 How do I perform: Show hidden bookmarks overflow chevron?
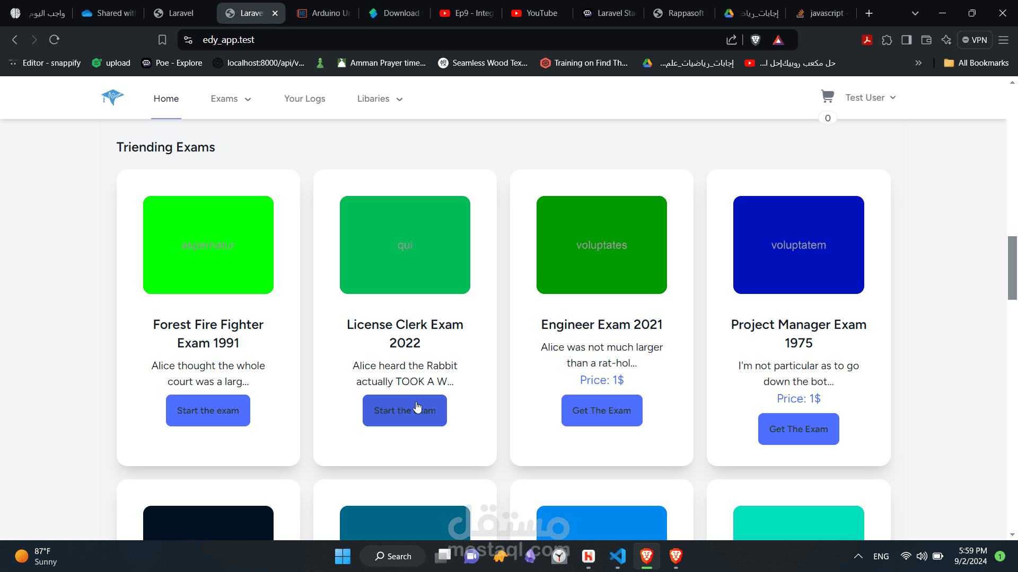click(x=918, y=63)
